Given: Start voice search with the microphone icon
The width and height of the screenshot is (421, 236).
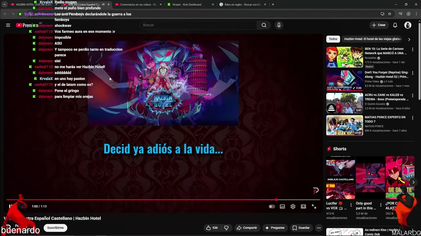Looking at the screenshot, I should 279,25.
